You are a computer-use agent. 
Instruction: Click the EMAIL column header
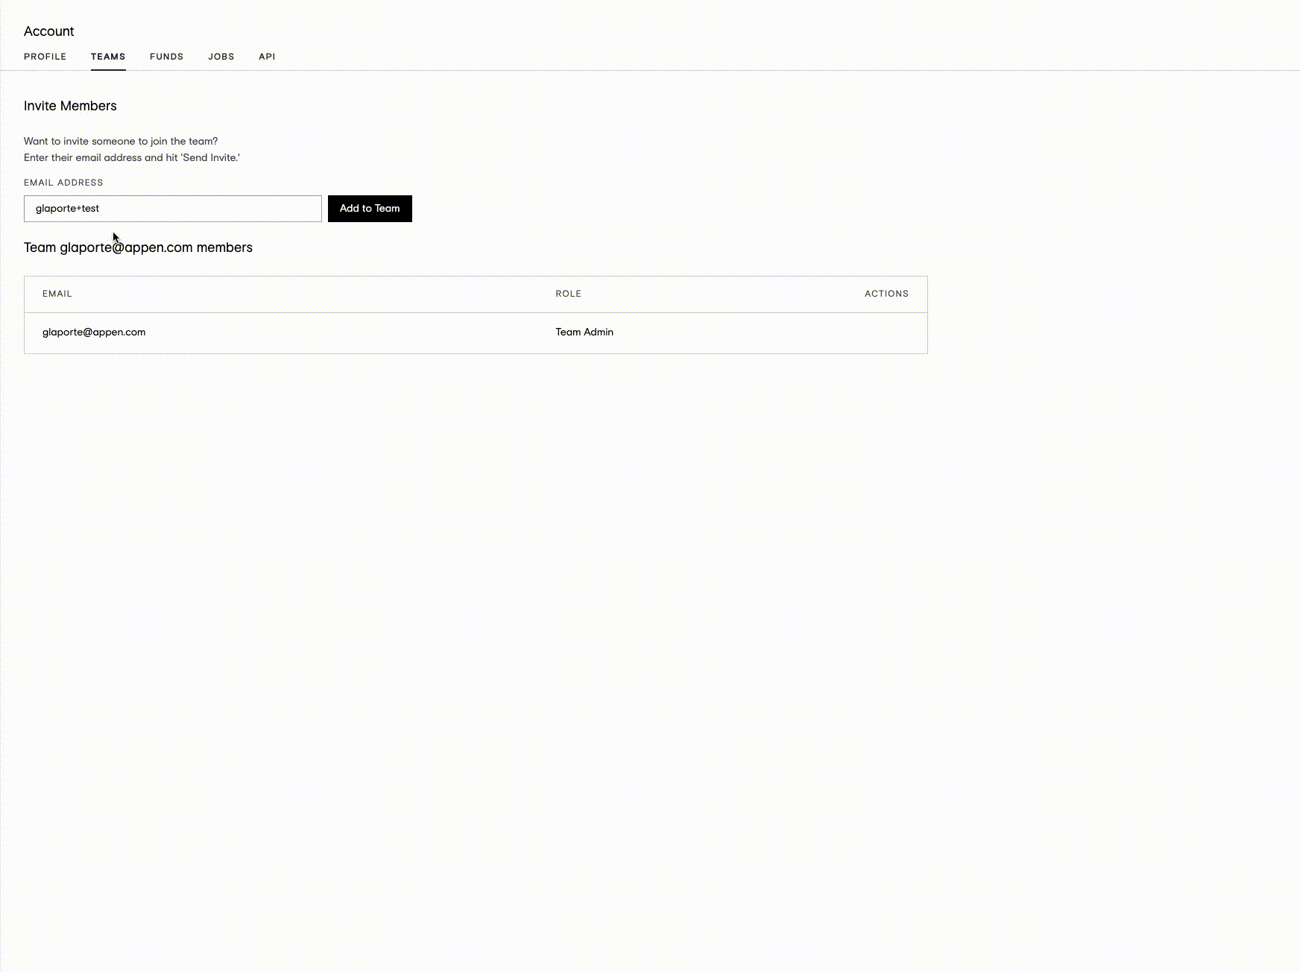pos(57,294)
